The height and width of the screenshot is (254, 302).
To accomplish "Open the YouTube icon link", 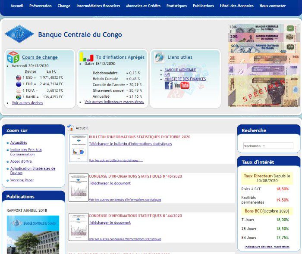I will (x=182, y=85).
